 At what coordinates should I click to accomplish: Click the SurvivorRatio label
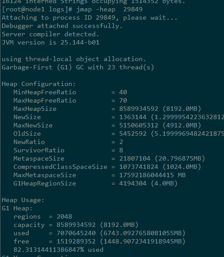pos(39,150)
